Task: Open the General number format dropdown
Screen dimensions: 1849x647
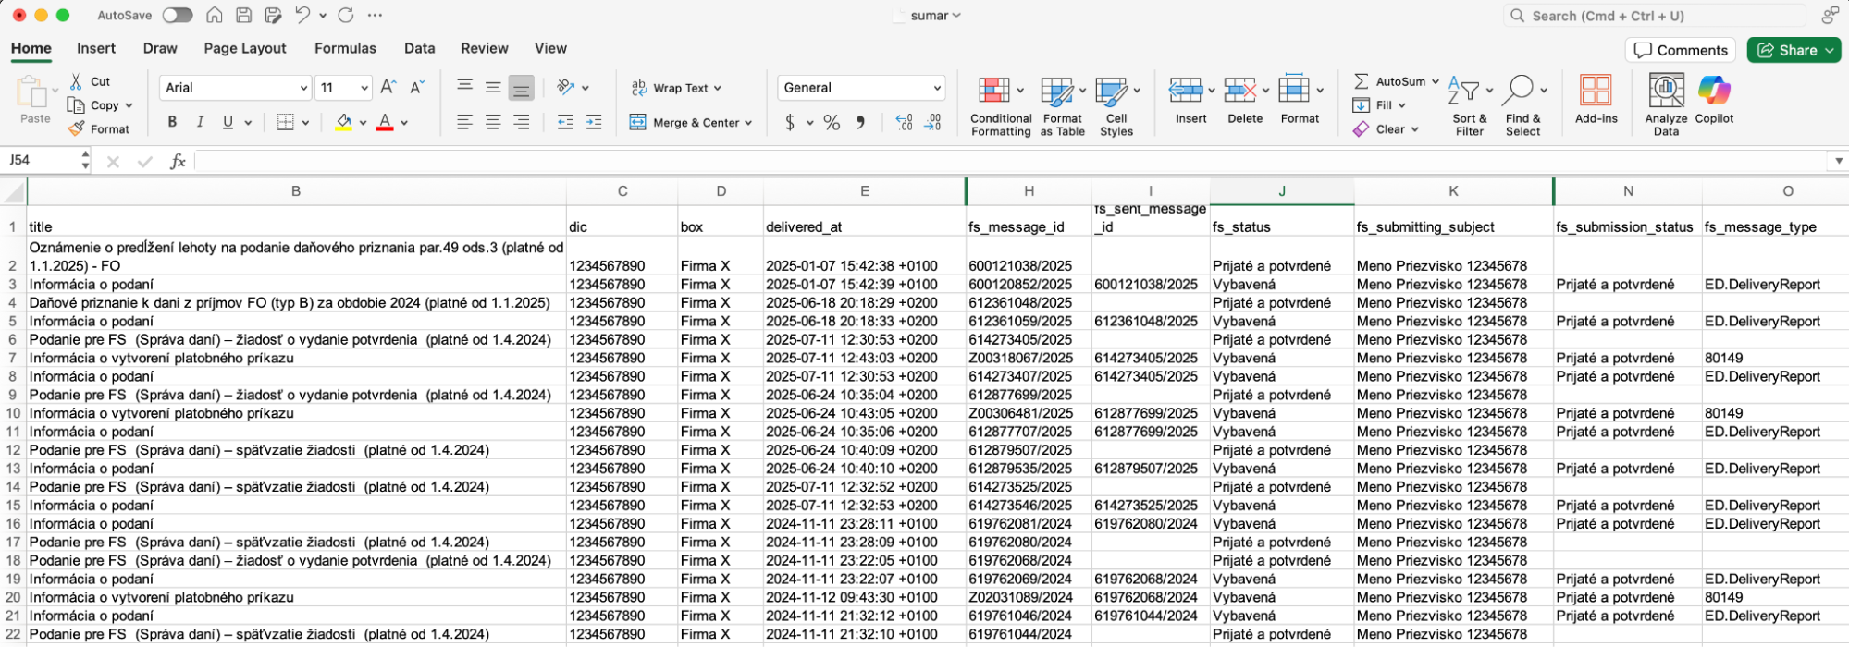Action: pyautogui.click(x=861, y=88)
